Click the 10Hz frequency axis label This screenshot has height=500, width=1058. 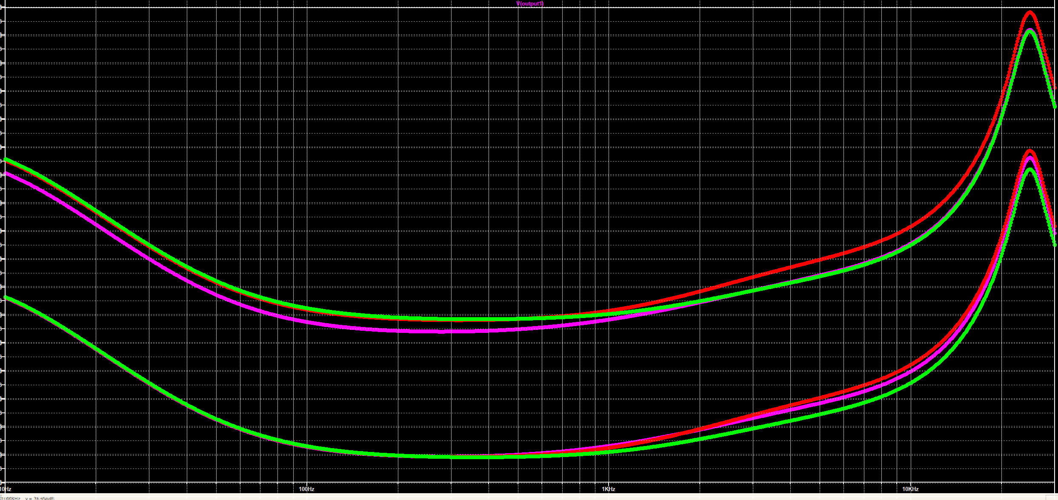pos(6,489)
